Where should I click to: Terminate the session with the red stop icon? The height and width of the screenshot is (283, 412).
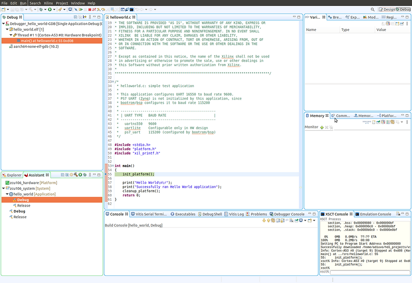(90, 10)
